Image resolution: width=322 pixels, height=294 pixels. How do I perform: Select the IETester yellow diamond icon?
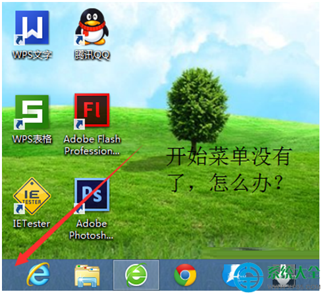click(x=32, y=196)
